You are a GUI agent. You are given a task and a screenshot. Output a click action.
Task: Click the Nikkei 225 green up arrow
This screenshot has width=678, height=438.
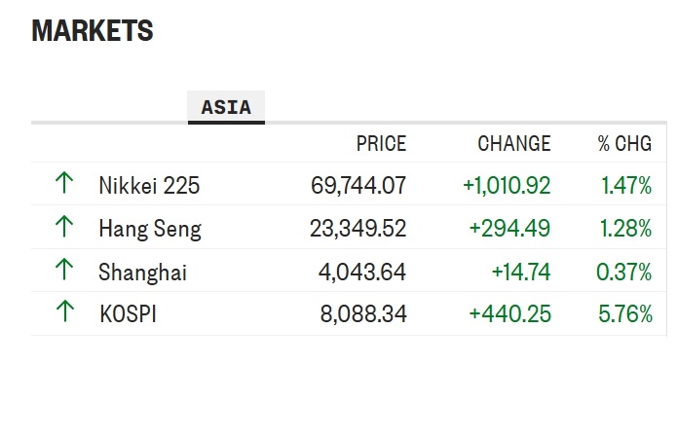pos(64,182)
